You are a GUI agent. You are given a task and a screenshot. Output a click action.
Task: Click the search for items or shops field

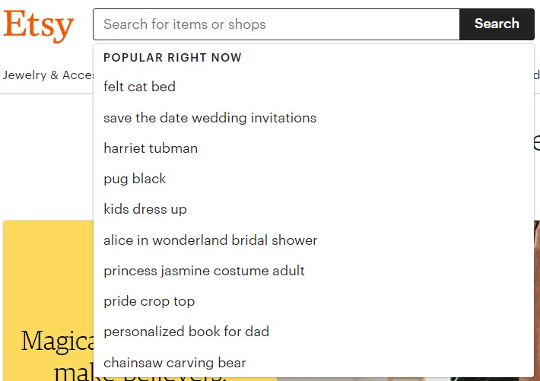[276, 24]
